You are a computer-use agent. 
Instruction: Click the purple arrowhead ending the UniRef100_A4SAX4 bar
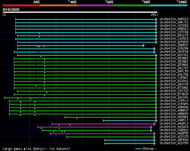pos(151,127)
